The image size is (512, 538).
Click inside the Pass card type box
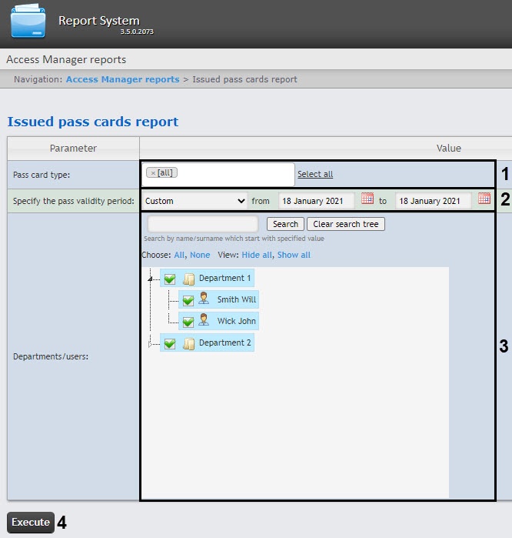click(218, 175)
